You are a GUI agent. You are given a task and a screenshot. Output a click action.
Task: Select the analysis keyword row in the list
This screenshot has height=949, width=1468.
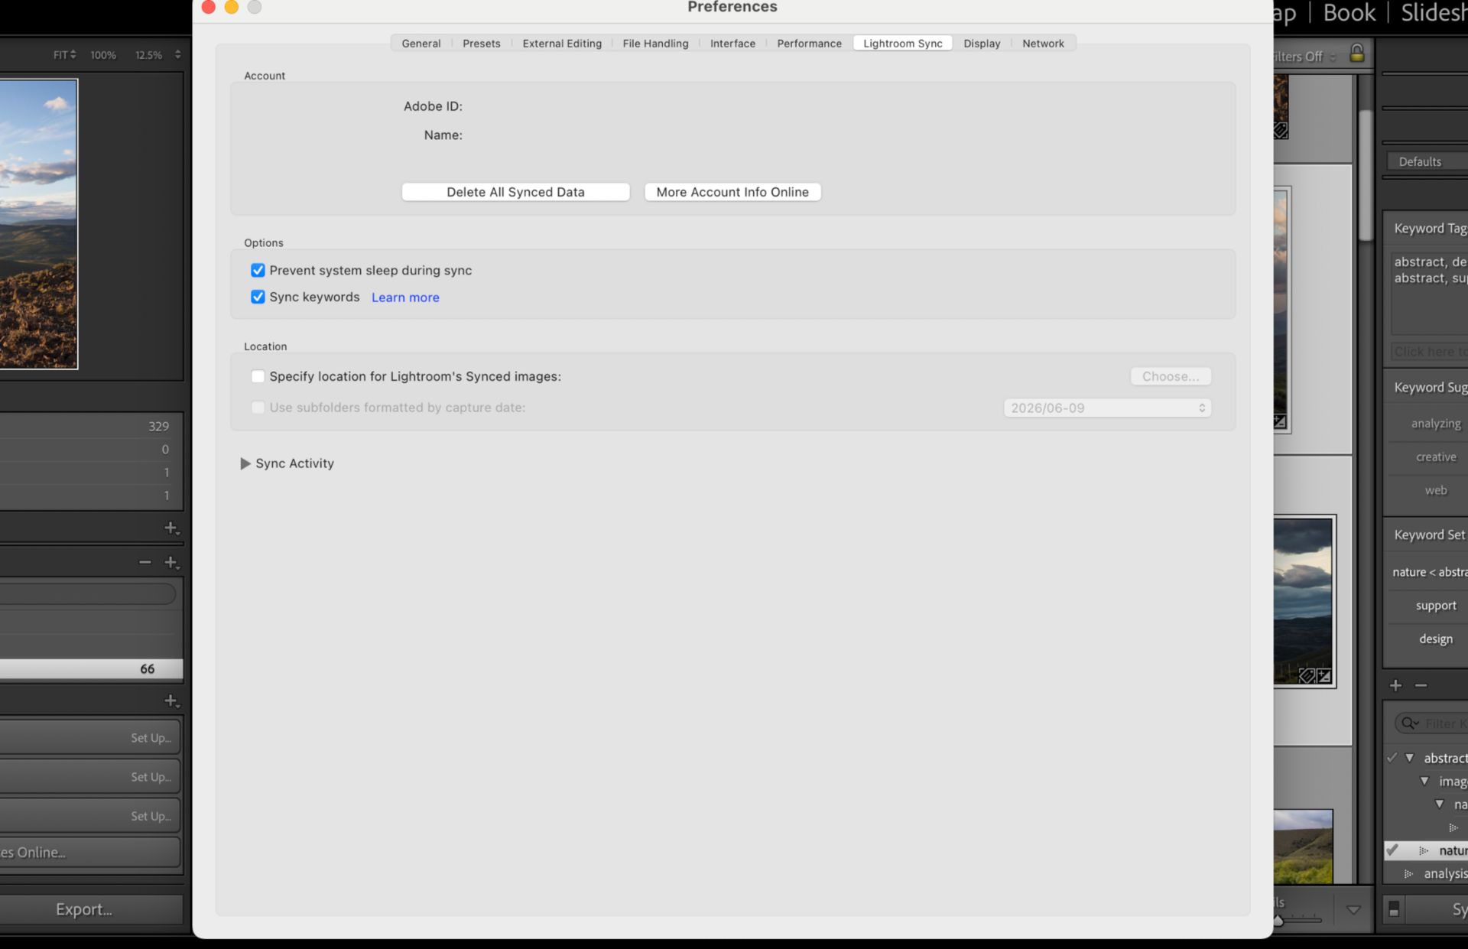point(1426,873)
